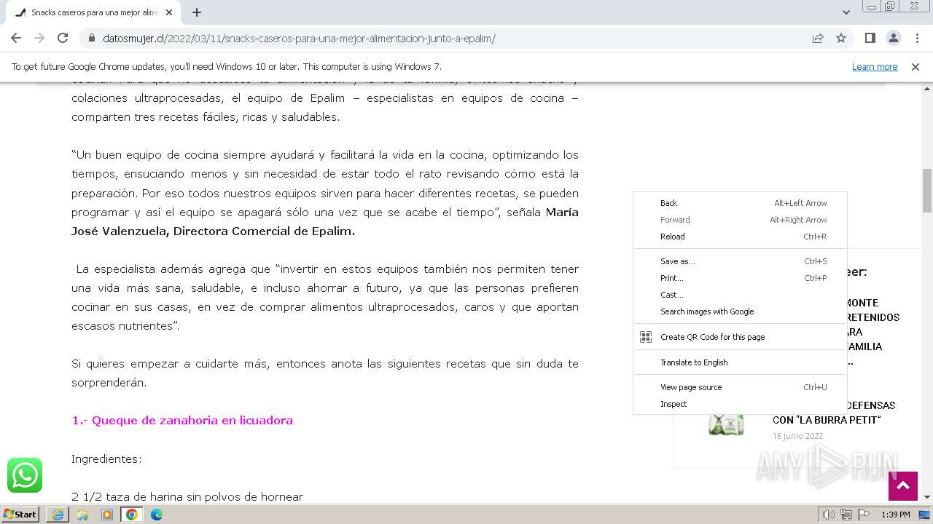
Task: Click the padlock site info icon
Action: (x=92, y=38)
